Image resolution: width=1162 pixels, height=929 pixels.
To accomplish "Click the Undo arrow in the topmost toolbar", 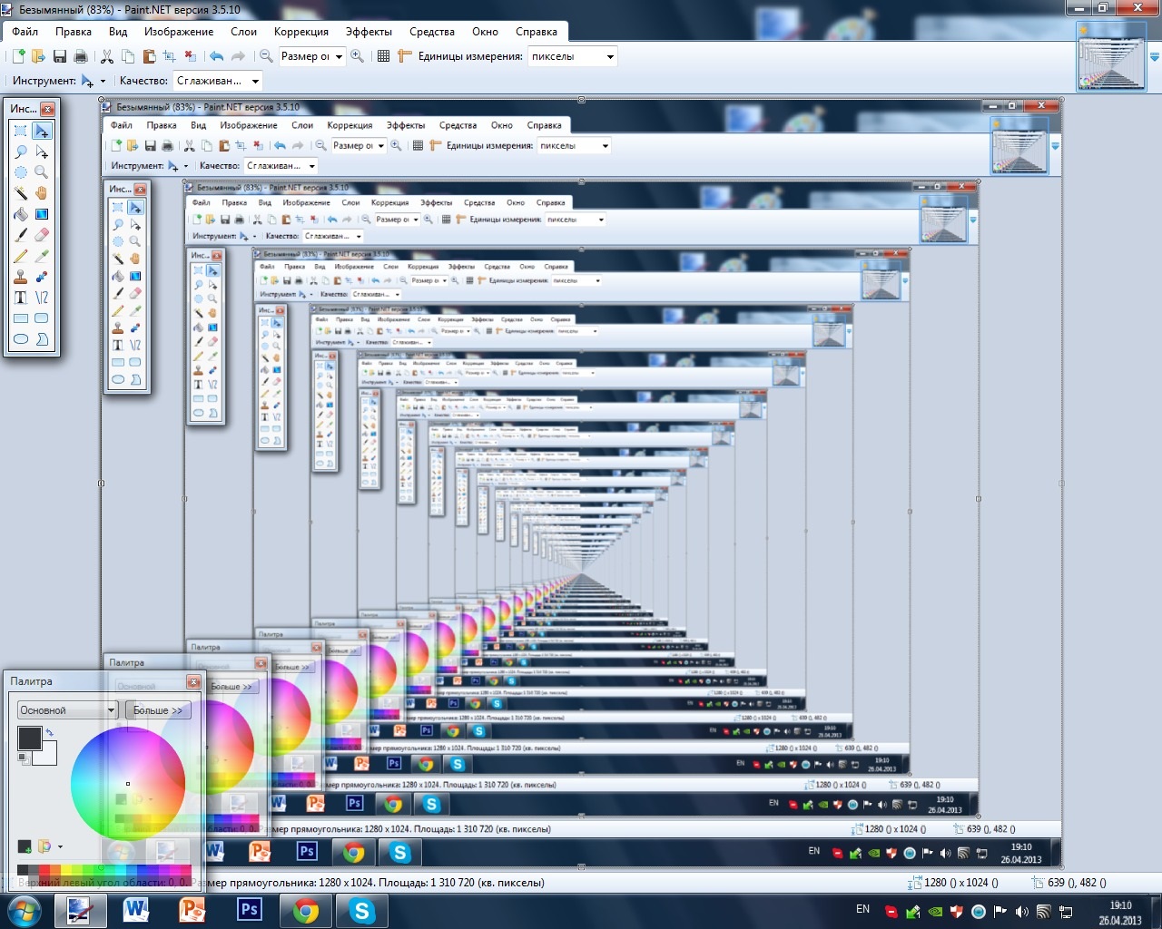I will click(216, 56).
